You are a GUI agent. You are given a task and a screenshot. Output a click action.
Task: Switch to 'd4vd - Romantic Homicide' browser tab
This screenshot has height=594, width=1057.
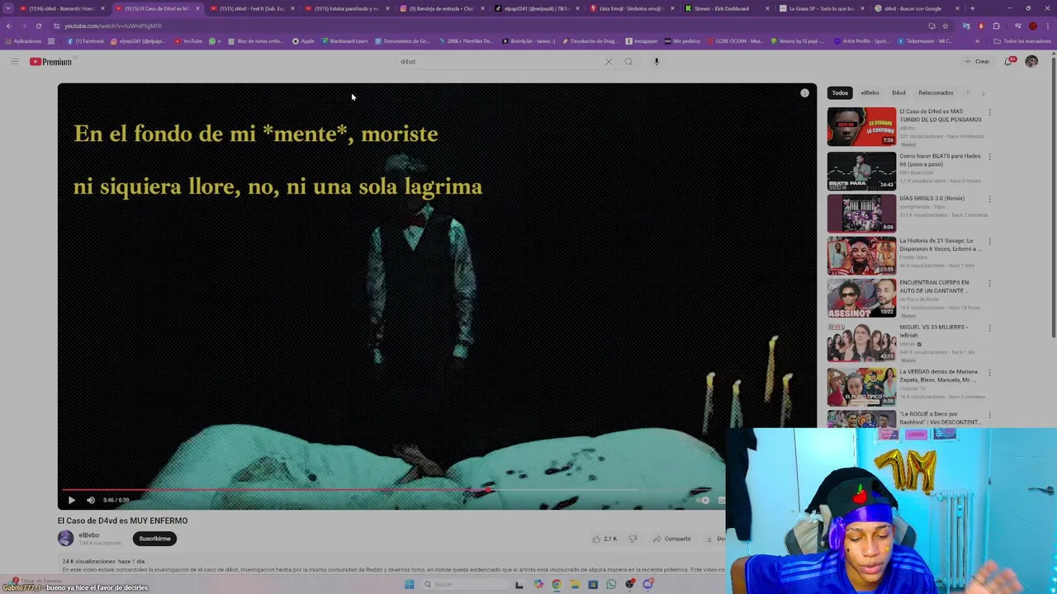tap(59, 8)
